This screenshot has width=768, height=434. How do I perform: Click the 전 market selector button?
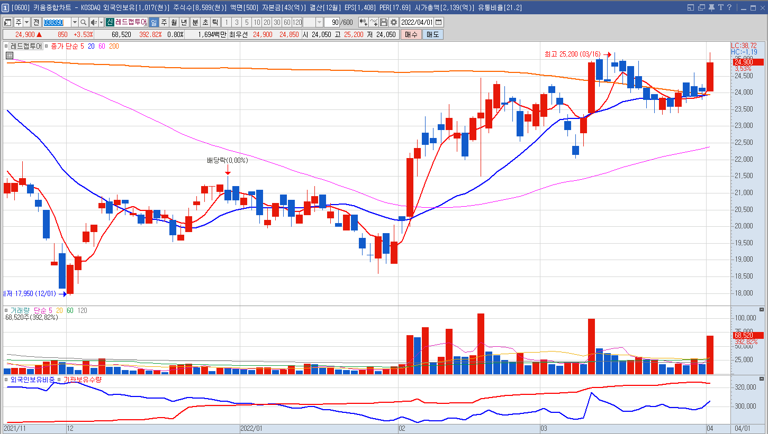(x=36, y=22)
